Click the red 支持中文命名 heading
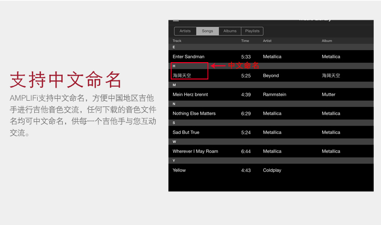 (66, 79)
